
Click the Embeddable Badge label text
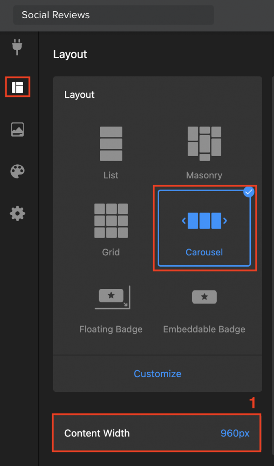[x=204, y=329]
